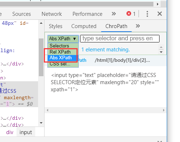Choose Rel XPath option in dropdown
The height and width of the screenshot is (142, 180).
click(63, 52)
